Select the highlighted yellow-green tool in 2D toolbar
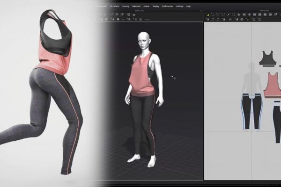Image resolution: width=281 pixels, height=187 pixels. tap(208, 15)
